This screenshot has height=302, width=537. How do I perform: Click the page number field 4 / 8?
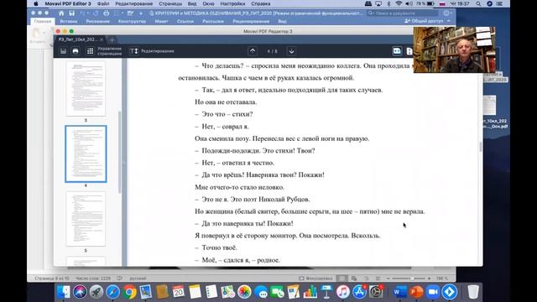pyautogui.click(x=272, y=51)
